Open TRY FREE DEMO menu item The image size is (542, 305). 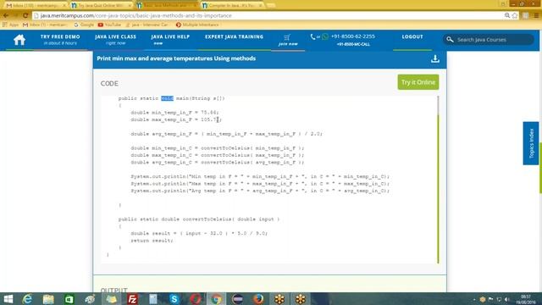(x=60, y=40)
